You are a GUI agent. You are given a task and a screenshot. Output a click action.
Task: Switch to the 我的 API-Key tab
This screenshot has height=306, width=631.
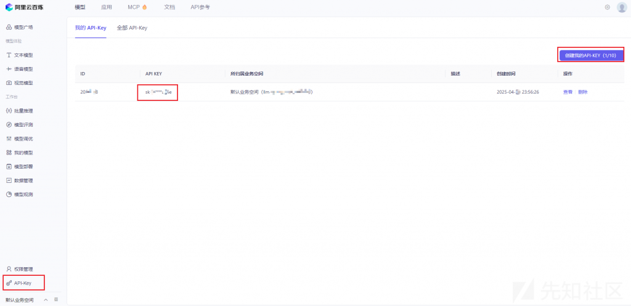(91, 28)
